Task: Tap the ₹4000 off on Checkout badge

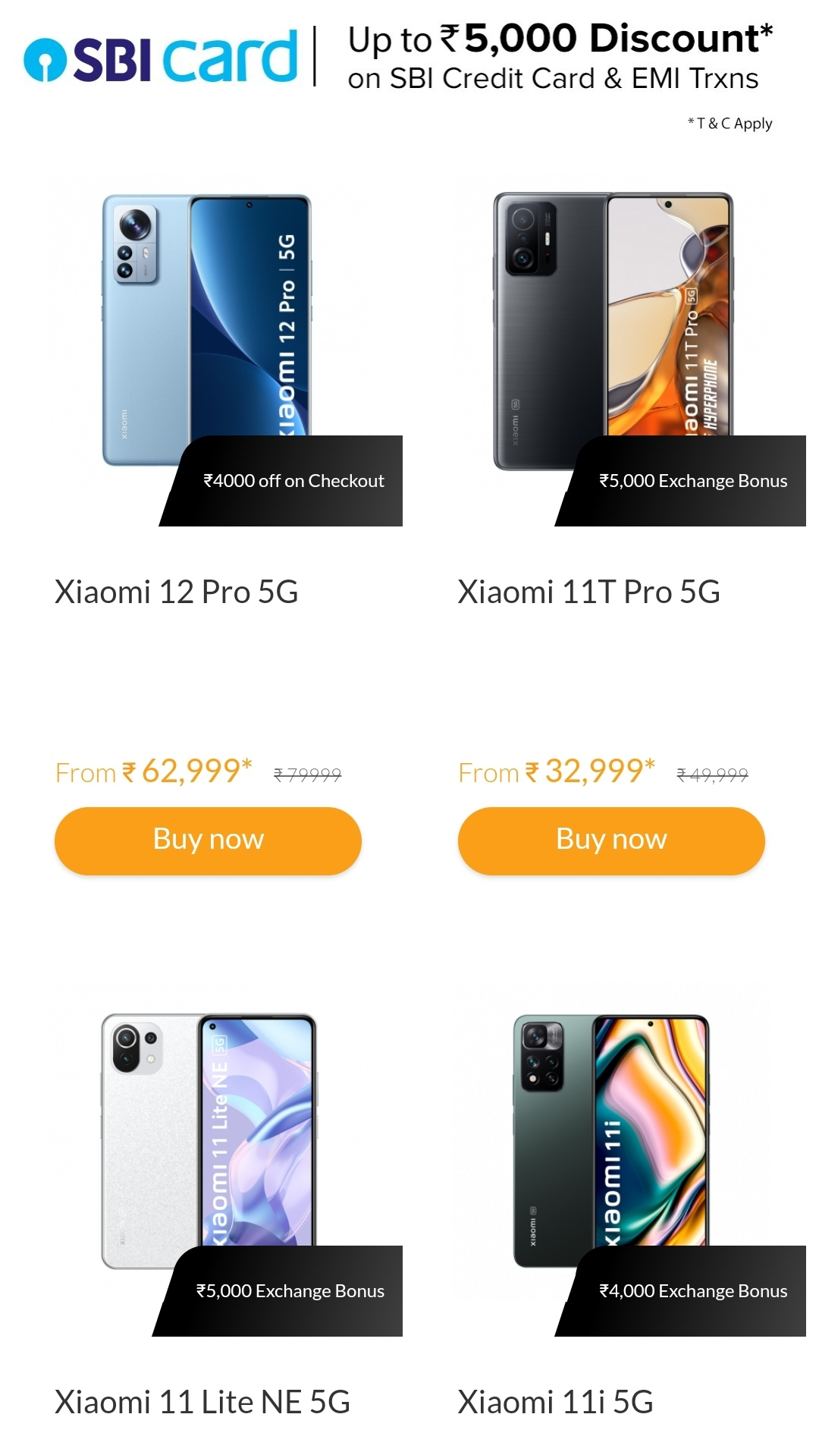Action: [x=281, y=481]
